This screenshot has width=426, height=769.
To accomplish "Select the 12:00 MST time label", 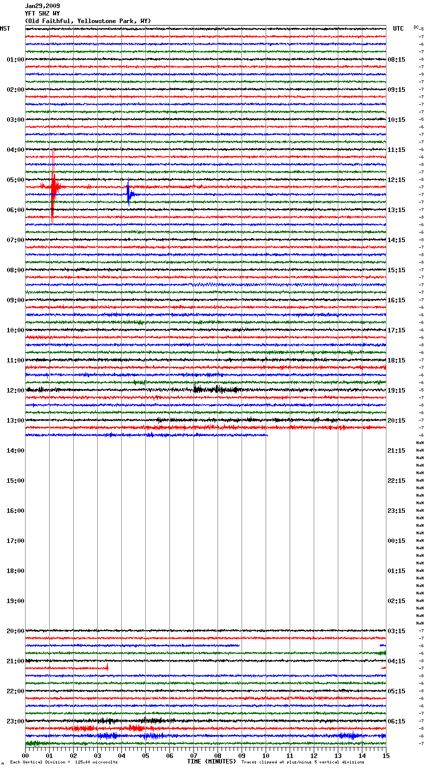I will pos(16,391).
